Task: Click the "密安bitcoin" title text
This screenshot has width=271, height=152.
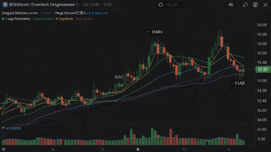Action: (x=19, y=5)
